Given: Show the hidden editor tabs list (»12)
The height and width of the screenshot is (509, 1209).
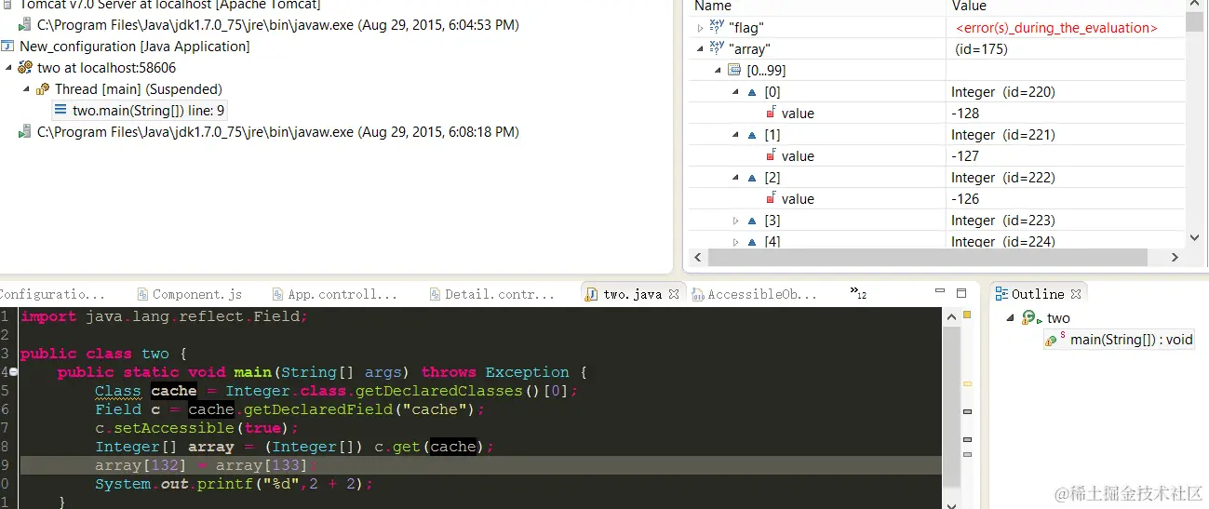Looking at the screenshot, I should [859, 294].
